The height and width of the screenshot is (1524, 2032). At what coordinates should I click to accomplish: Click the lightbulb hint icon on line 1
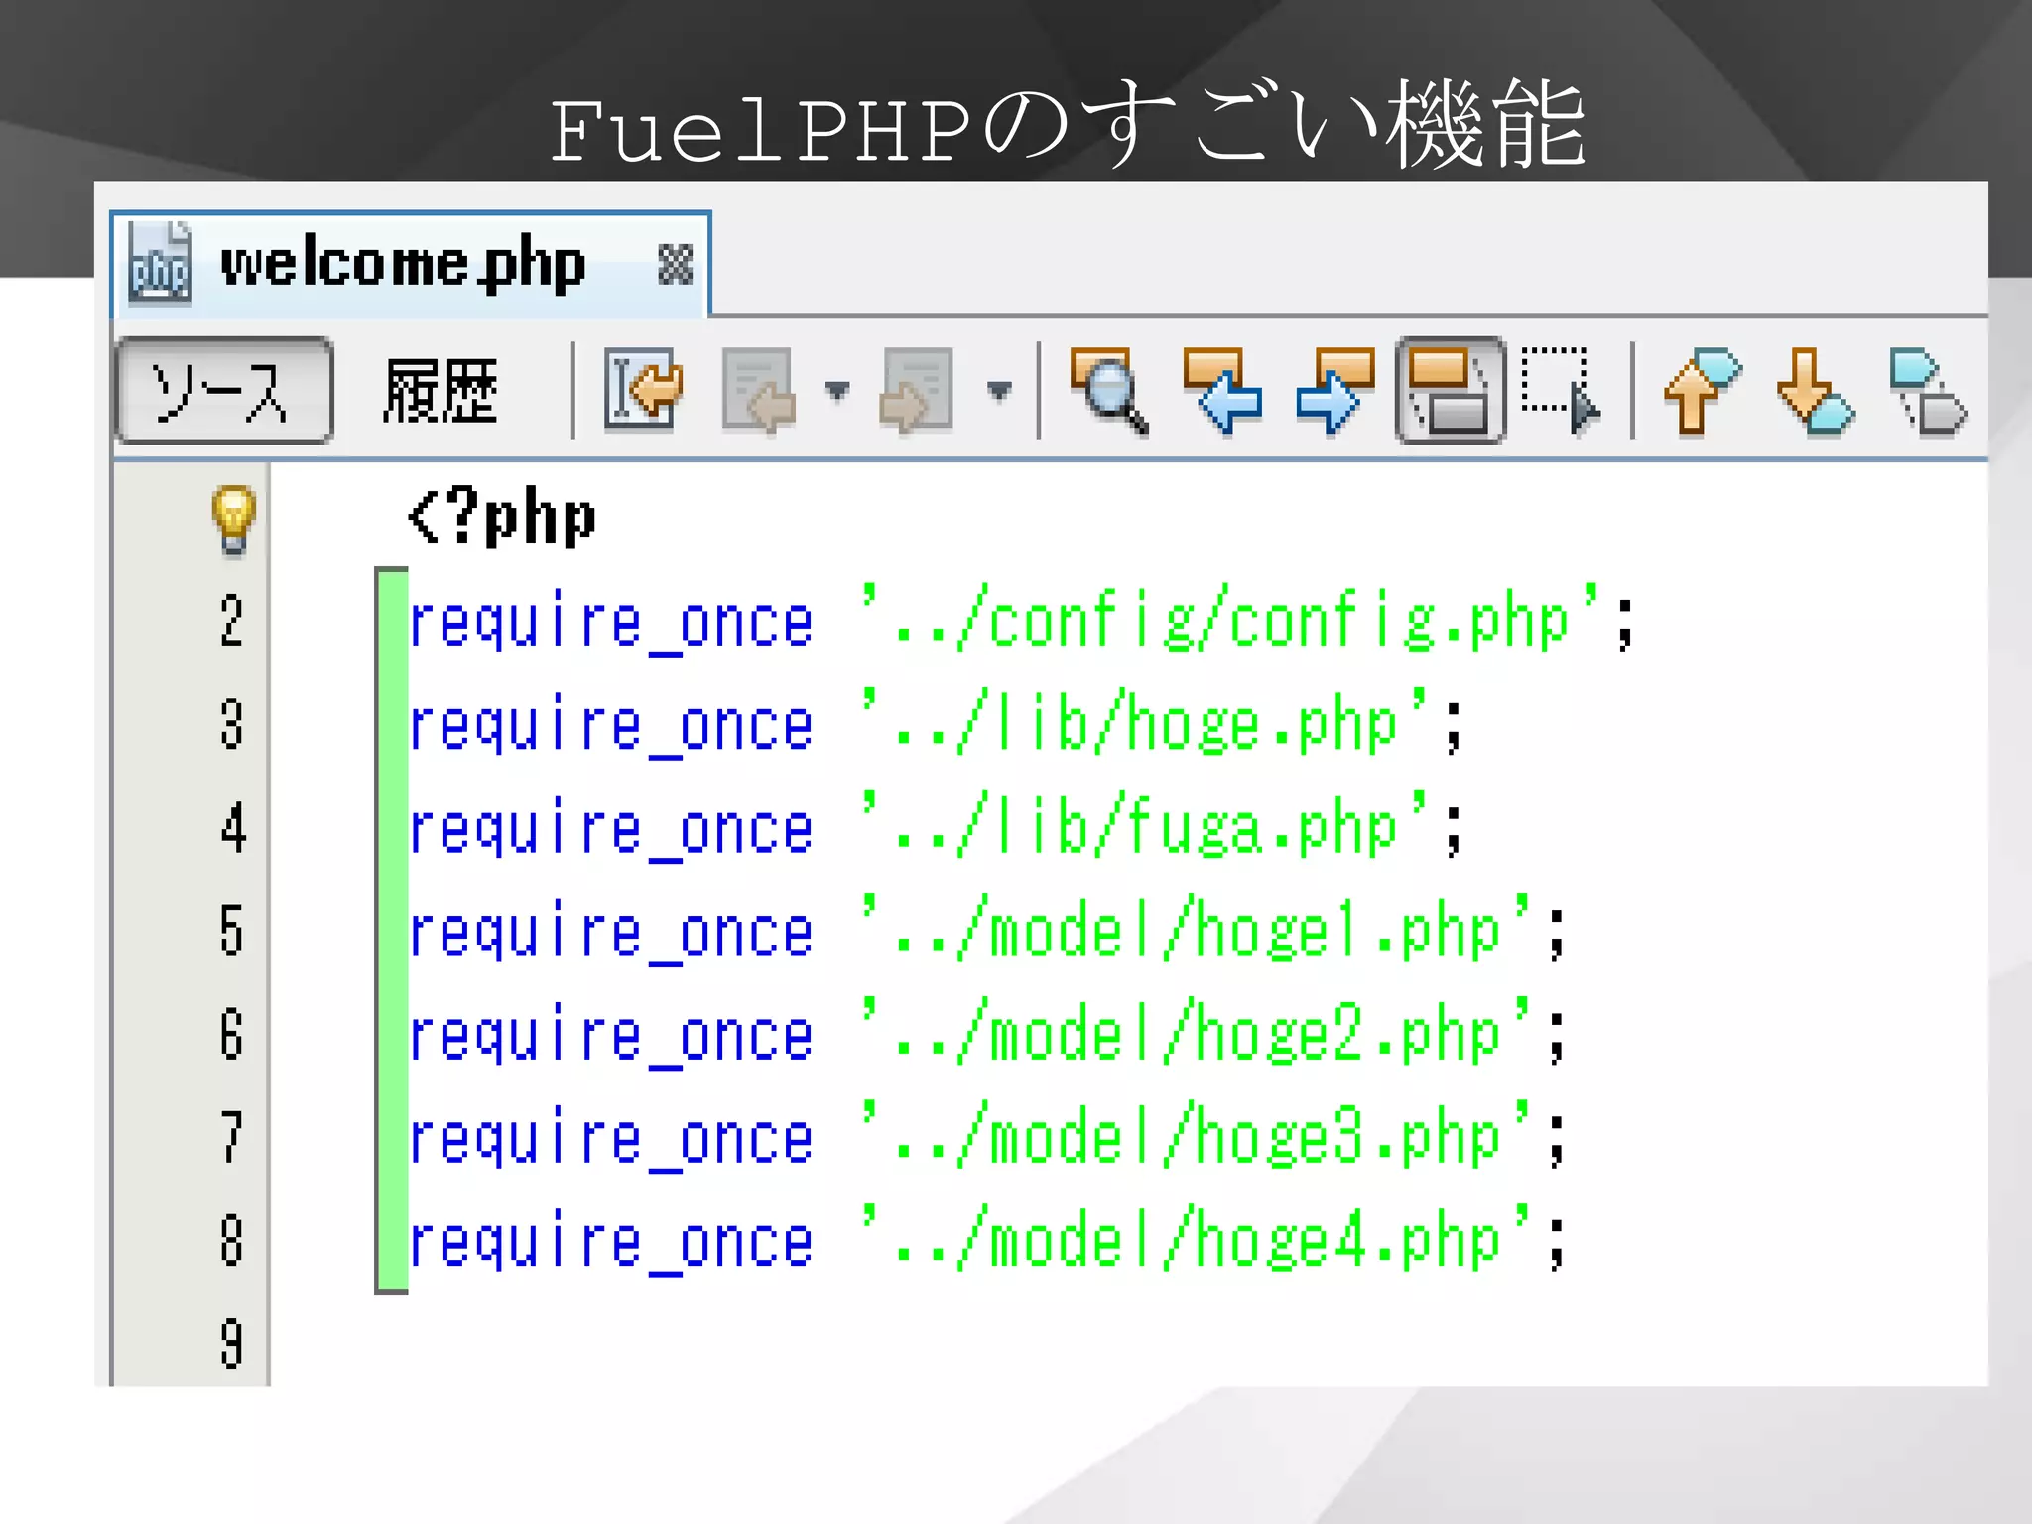click(234, 520)
